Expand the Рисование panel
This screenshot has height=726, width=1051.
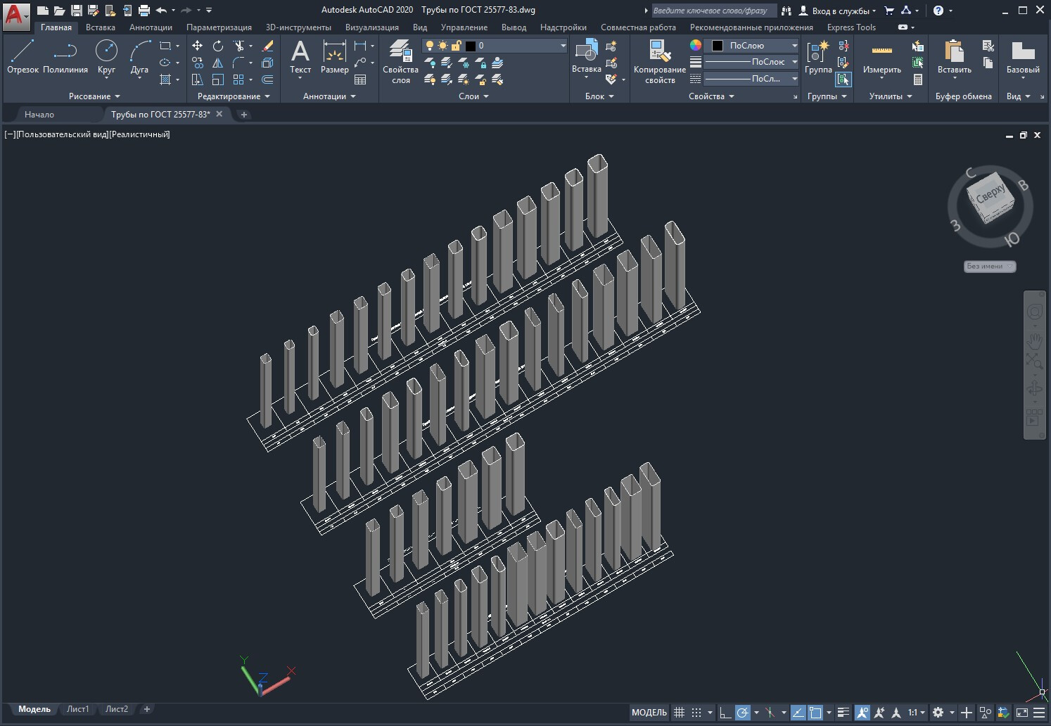coord(94,96)
